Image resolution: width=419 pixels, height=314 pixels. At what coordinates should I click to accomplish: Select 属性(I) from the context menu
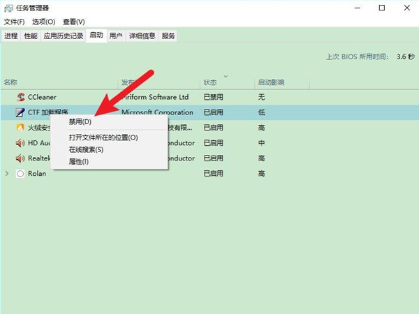pos(78,161)
